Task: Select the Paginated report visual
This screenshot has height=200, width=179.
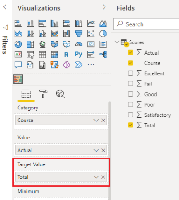Action: pyautogui.click(x=43, y=65)
